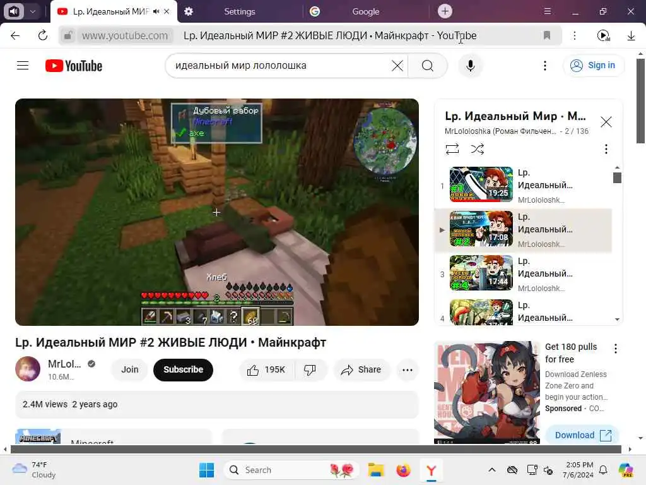Toggle loop playlist
Screen dimensions: 646x485
click(452, 149)
